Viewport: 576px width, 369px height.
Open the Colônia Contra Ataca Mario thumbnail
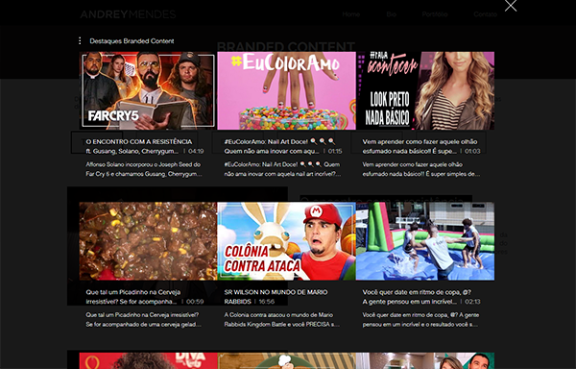click(286, 241)
